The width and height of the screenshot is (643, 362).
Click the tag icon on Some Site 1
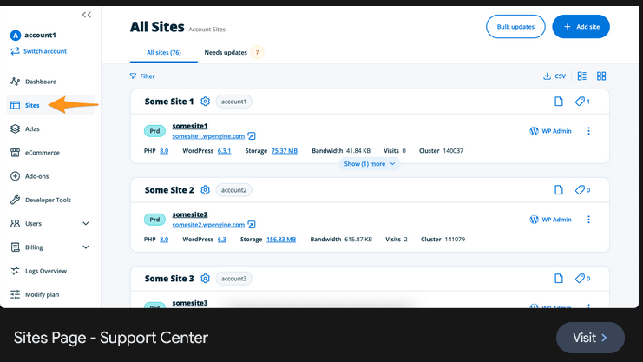coord(580,102)
